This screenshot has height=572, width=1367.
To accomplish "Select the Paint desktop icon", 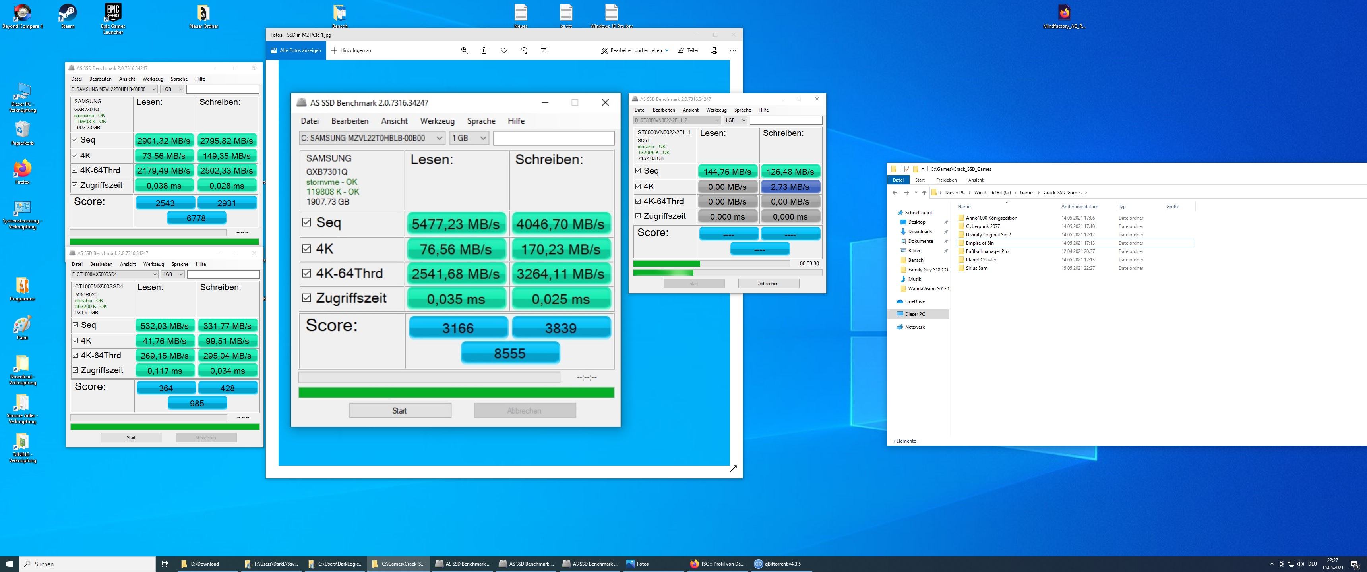I will click(22, 327).
